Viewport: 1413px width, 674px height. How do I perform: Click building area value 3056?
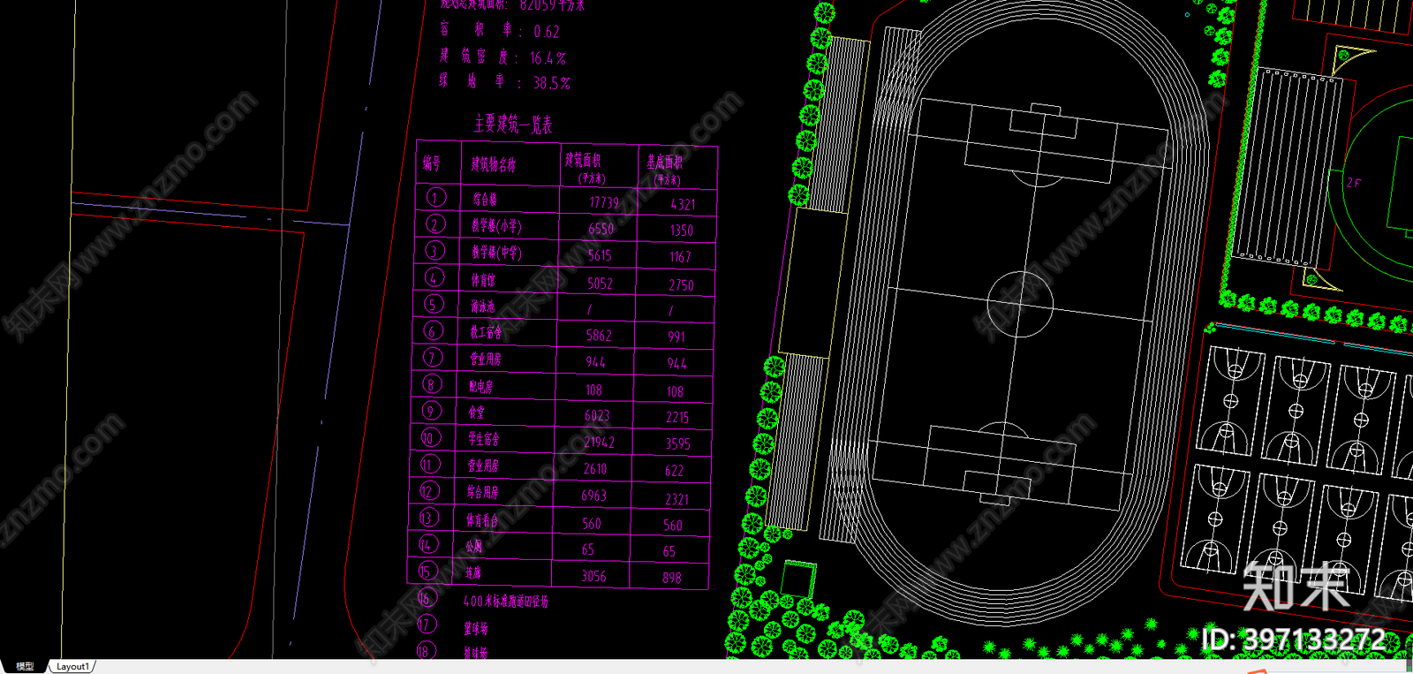point(593,577)
